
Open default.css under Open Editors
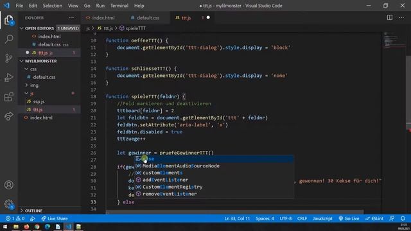pos(49,44)
